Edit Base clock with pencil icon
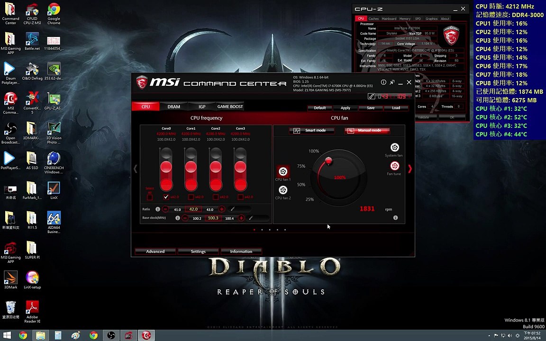Image resolution: width=546 pixels, height=341 pixels. point(251,218)
